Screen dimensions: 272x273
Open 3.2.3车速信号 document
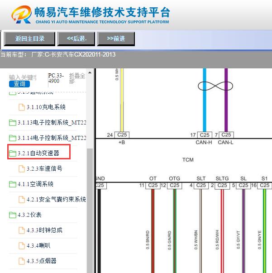pos(44,169)
